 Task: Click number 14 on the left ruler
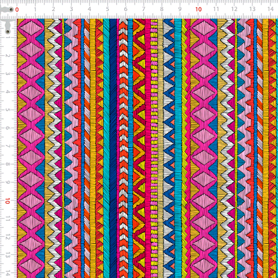(x=8, y=273)
